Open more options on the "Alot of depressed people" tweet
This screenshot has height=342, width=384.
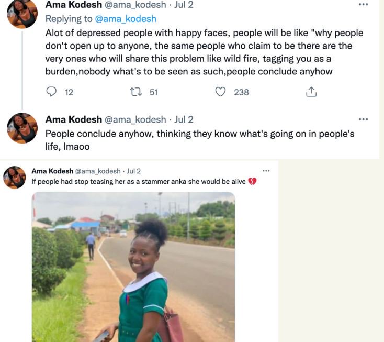coord(363,4)
